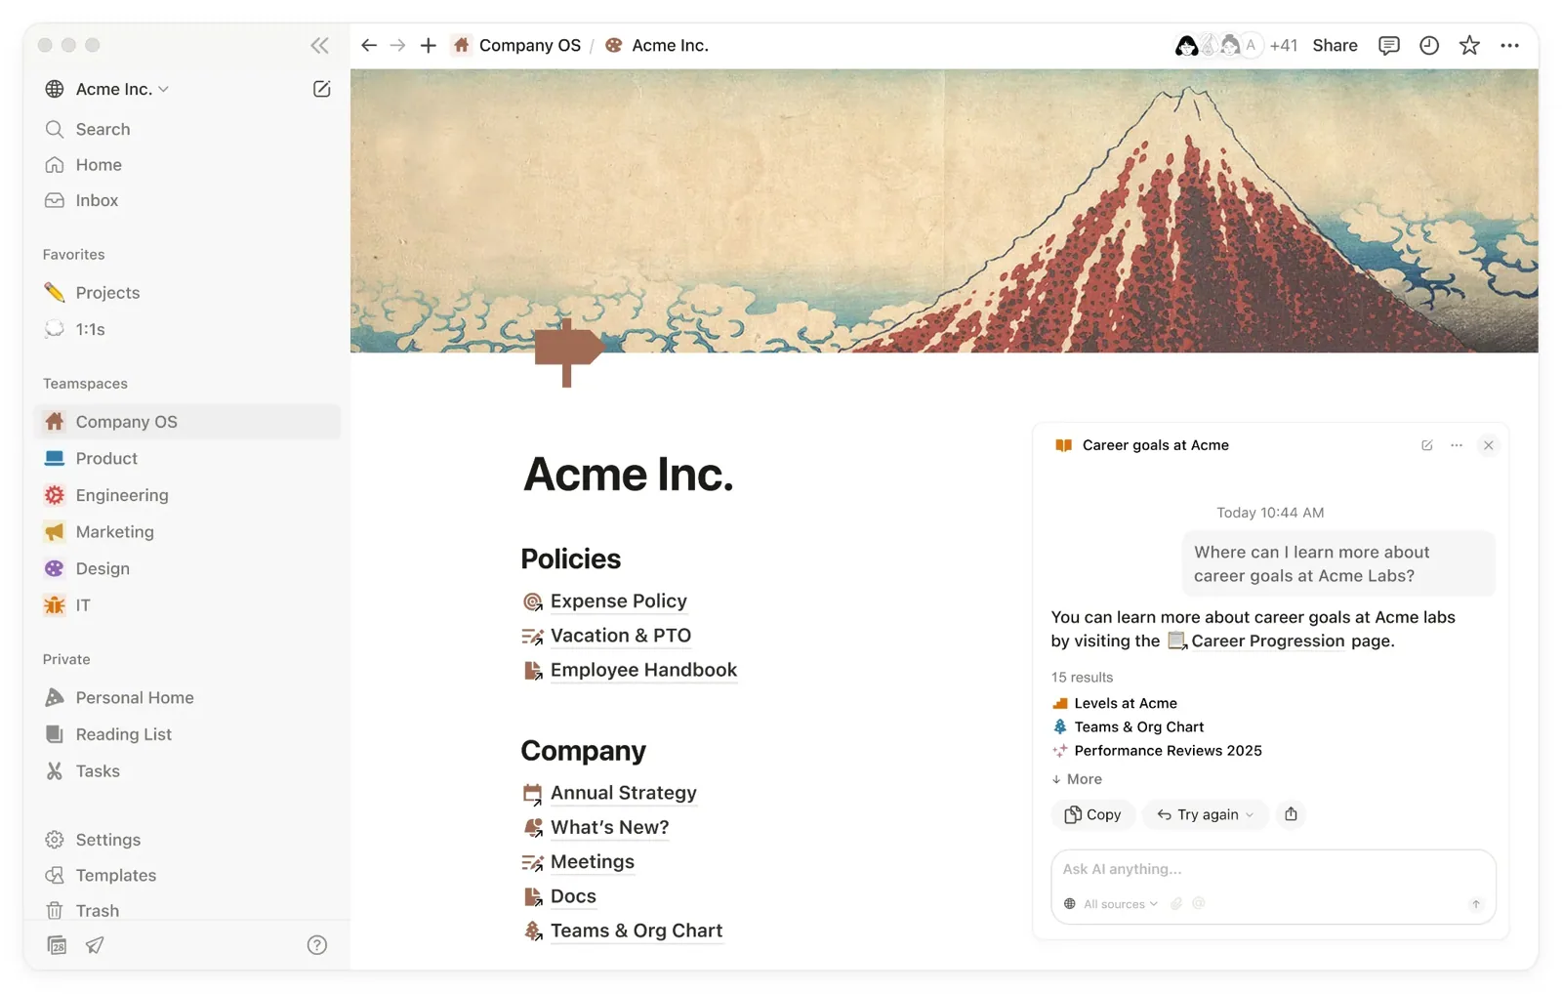Open the Product teamspace
The image size is (1562, 994).
[187, 458]
